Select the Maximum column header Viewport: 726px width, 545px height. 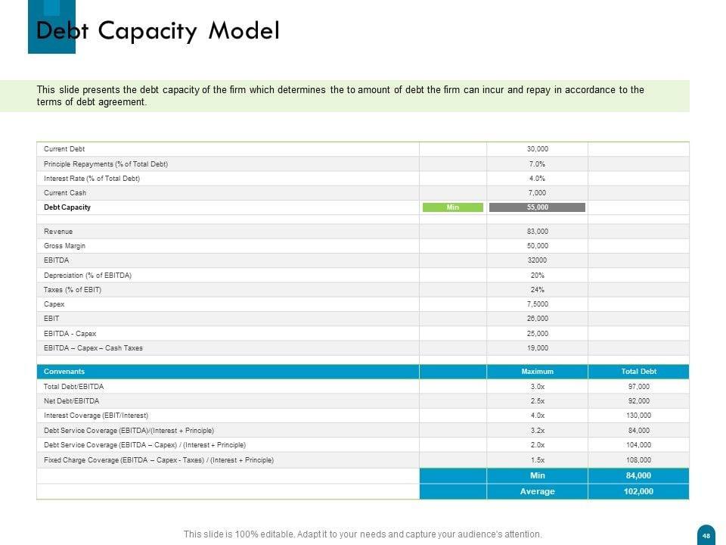(537, 372)
